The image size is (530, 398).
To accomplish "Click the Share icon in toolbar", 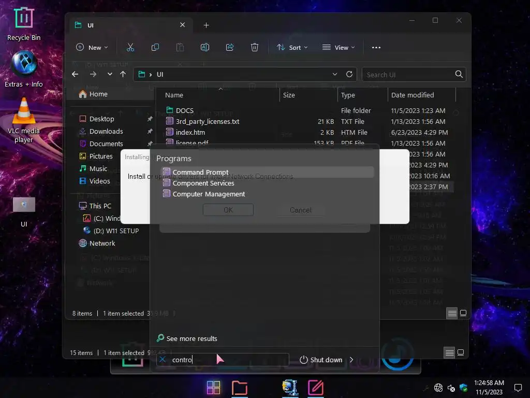I will [230, 47].
